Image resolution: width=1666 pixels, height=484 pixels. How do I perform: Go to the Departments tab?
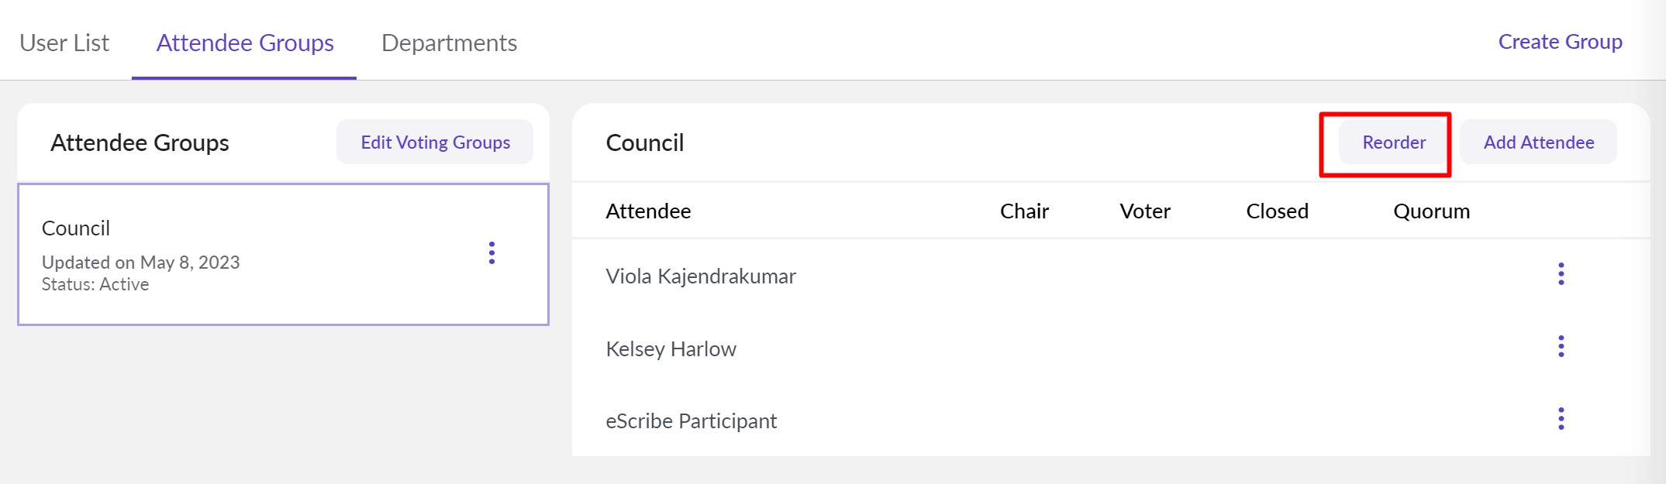point(449,43)
